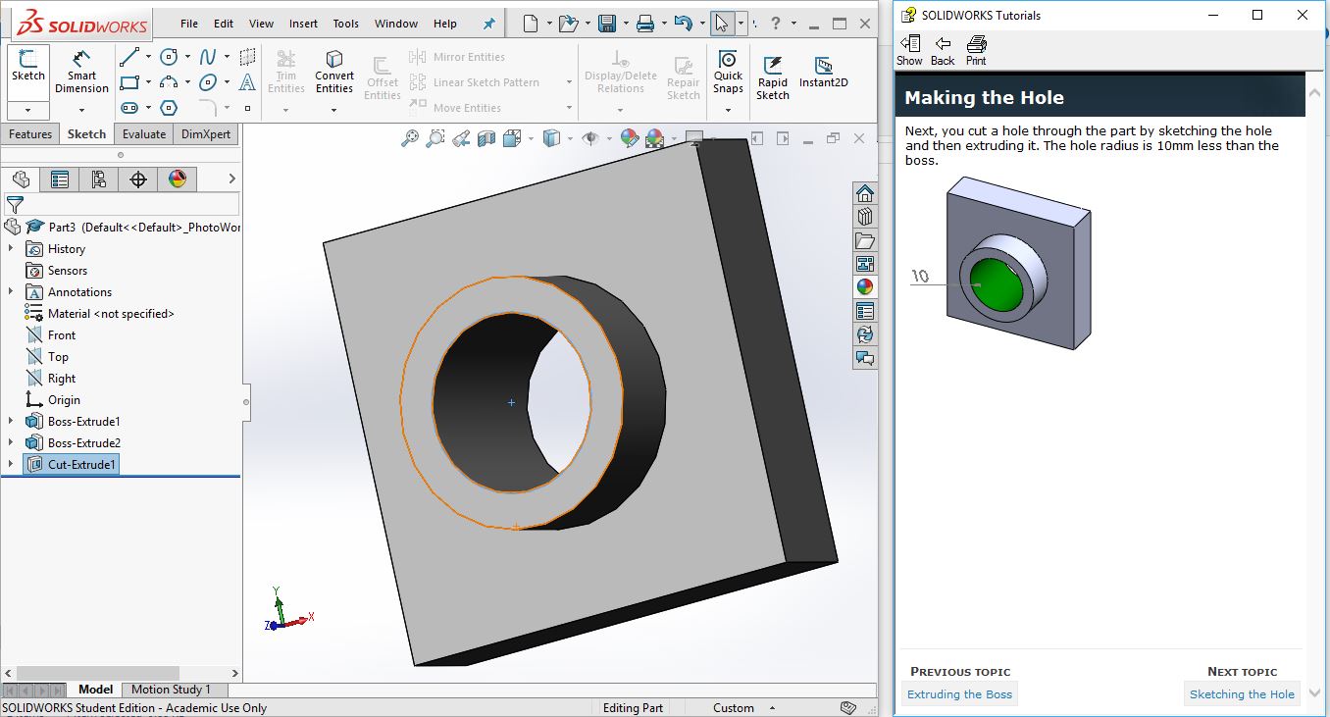Image resolution: width=1330 pixels, height=717 pixels.
Task: Click Back in the Tutorials window
Action: pyautogui.click(x=943, y=51)
